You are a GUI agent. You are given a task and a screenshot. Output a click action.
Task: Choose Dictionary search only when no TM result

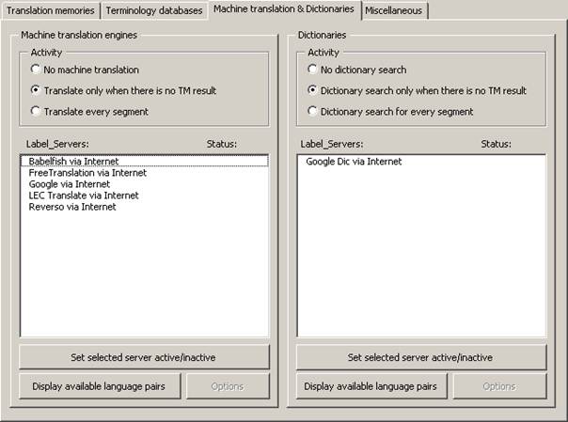(x=314, y=90)
